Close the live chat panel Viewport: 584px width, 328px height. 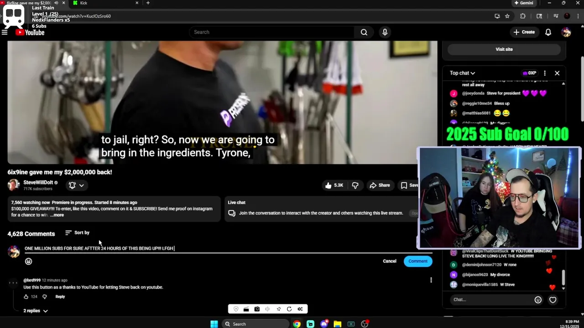pyautogui.click(x=557, y=73)
